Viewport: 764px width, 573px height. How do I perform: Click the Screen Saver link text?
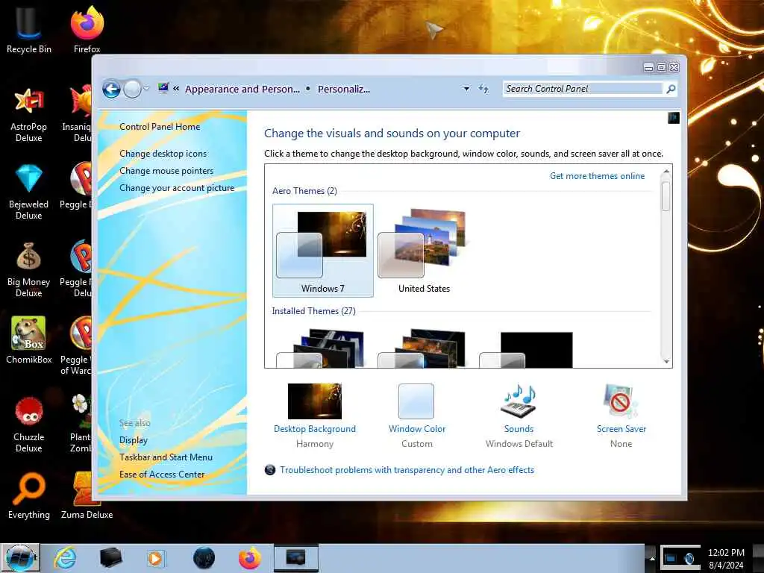point(621,429)
